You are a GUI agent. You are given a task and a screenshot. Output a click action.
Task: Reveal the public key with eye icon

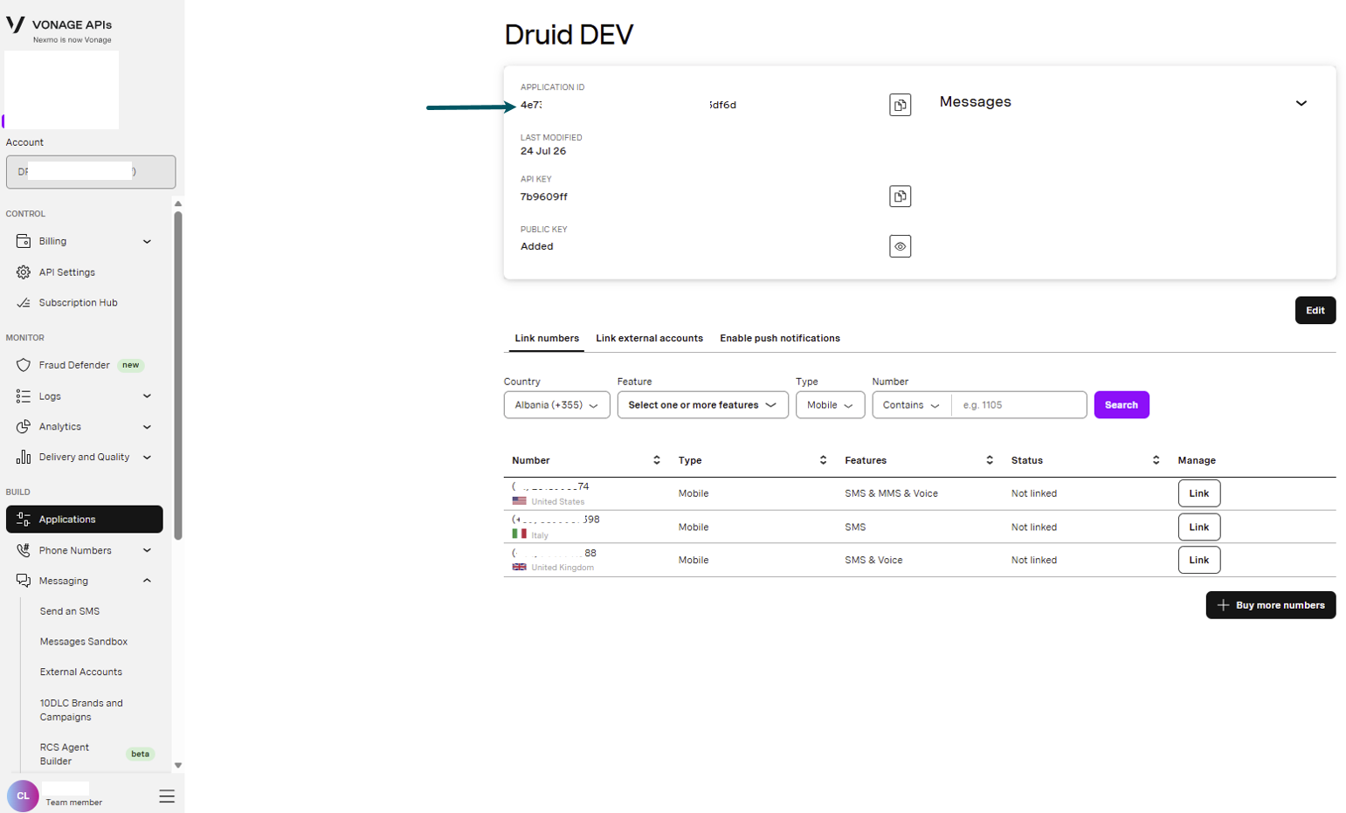click(900, 246)
